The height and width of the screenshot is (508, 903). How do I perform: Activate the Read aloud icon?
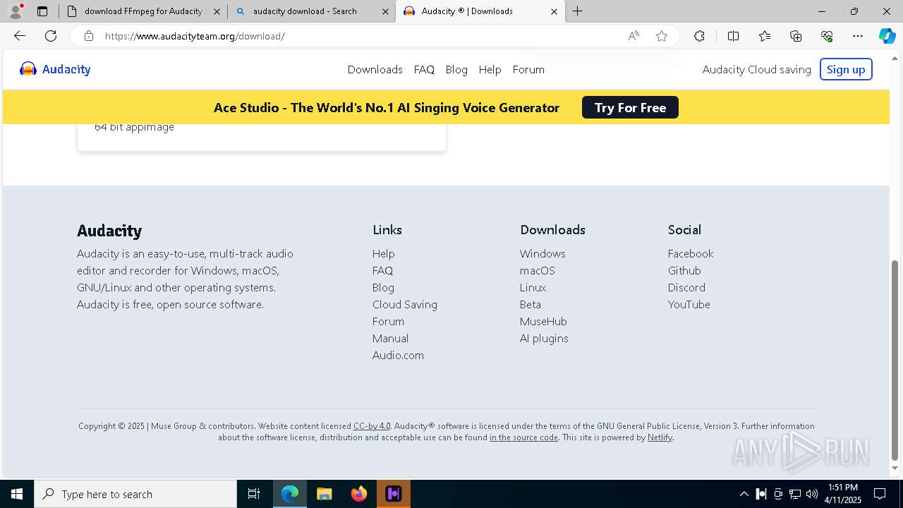(x=634, y=36)
